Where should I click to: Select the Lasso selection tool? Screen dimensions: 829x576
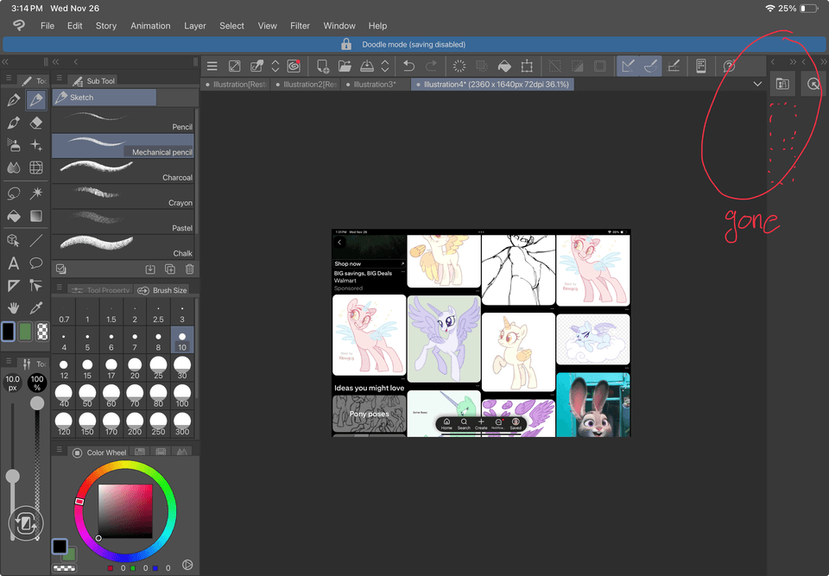coord(14,193)
